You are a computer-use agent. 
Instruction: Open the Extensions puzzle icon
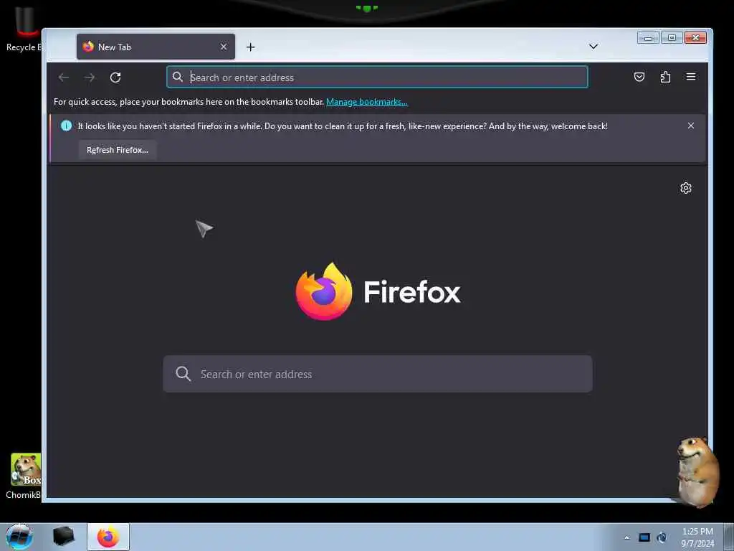point(665,77)
